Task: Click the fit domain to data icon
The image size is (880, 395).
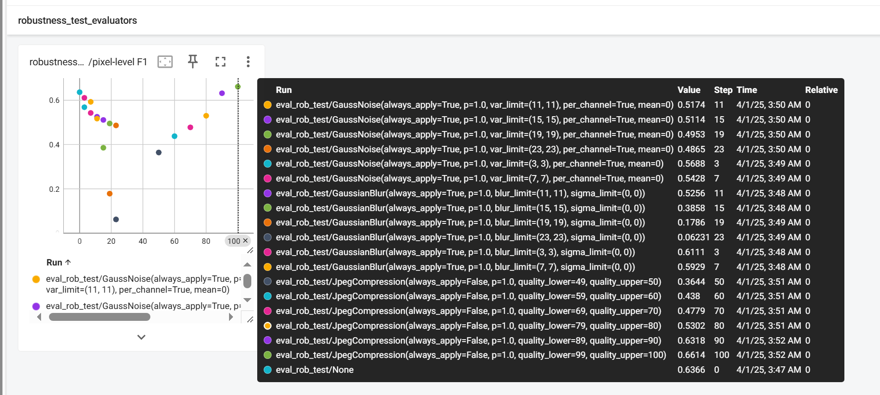Action: coord(165,62)
